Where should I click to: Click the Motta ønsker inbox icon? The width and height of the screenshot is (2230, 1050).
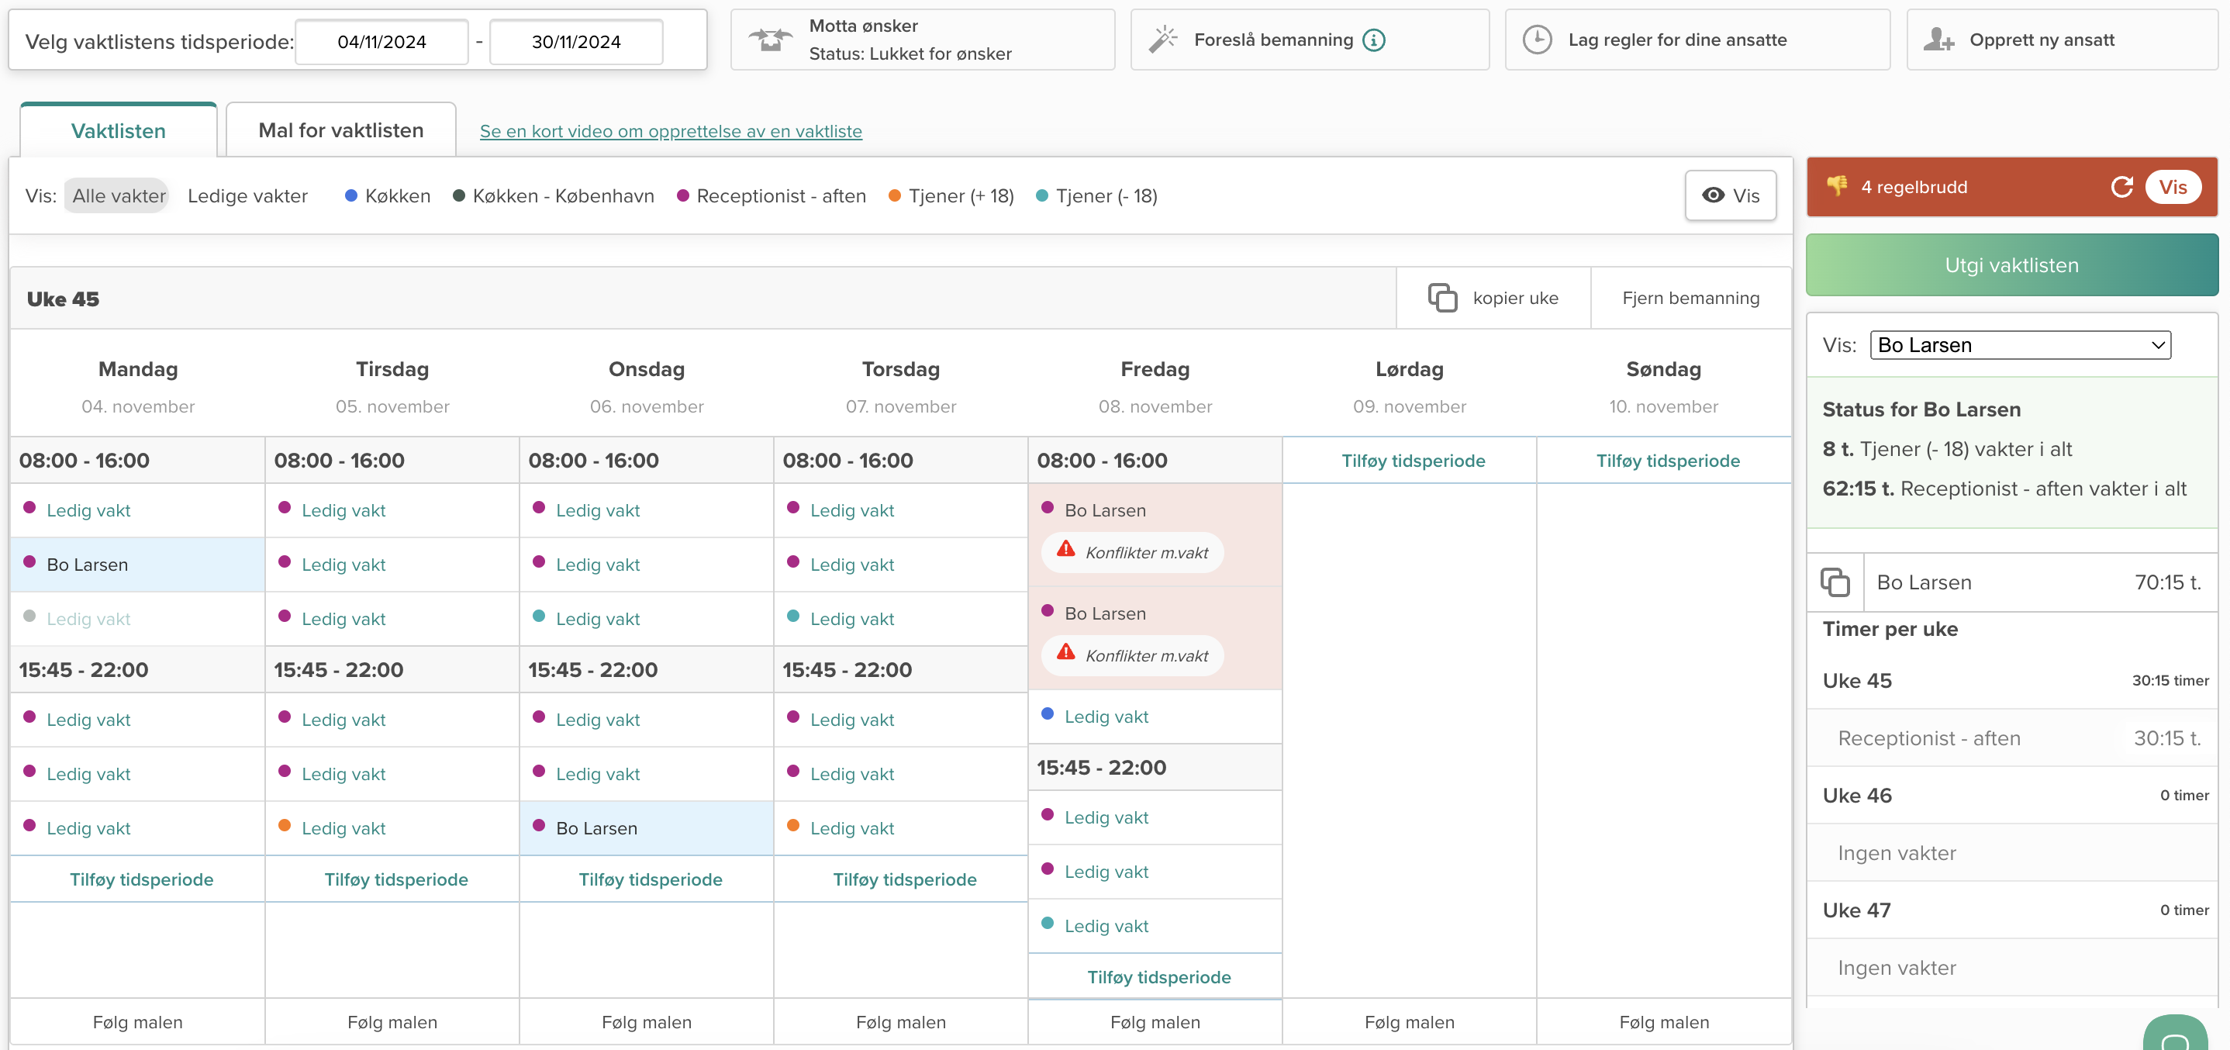(x=770, y=40)
